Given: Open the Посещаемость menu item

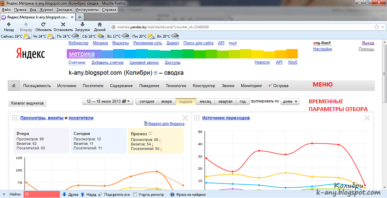Looking at the screenshot, I should pos(37,86).
